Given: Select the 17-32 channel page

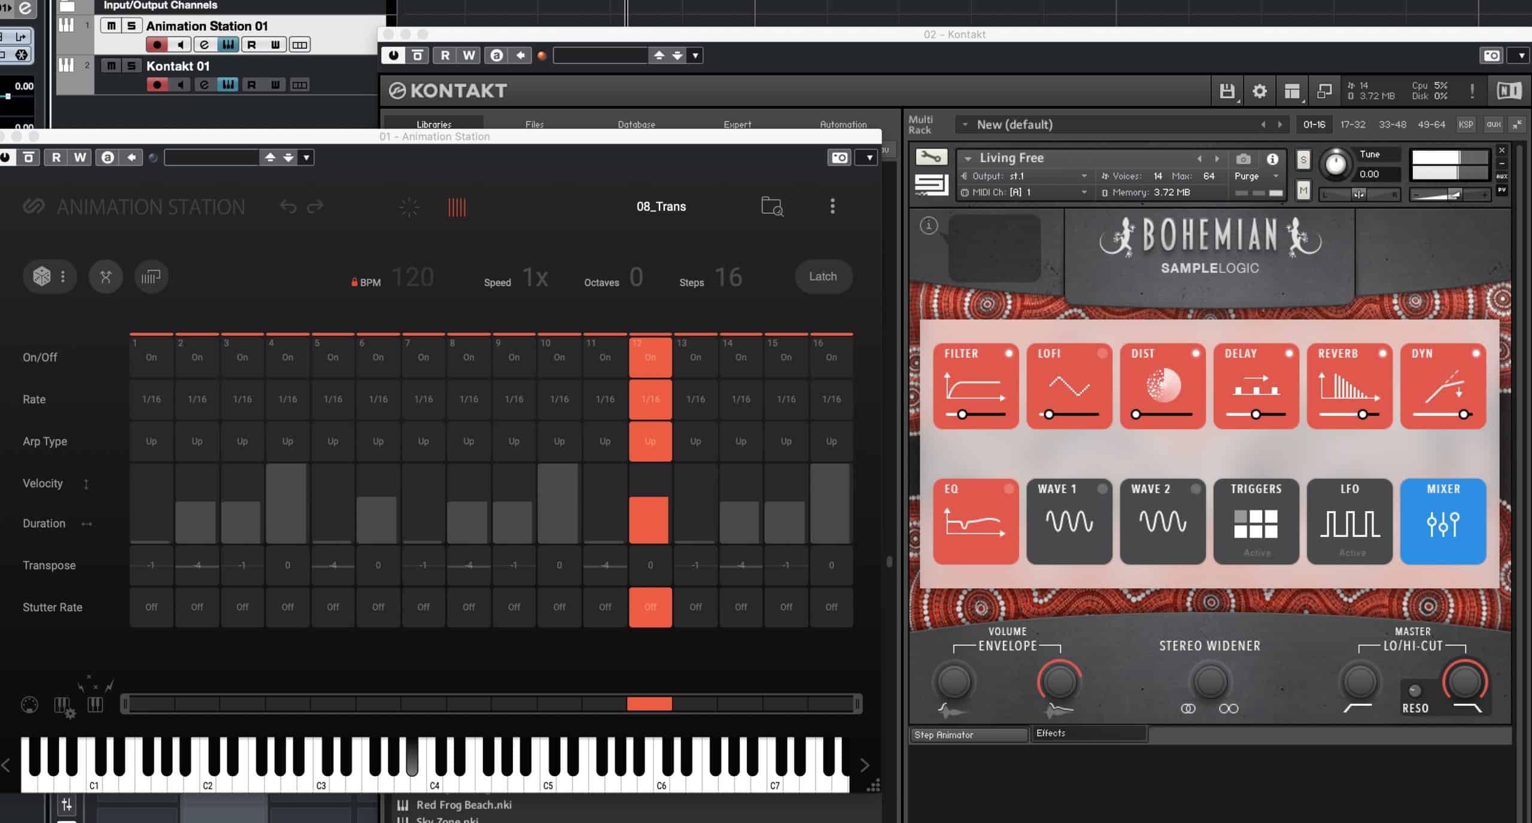Looking at the screenshot, I should (1352, 124).
